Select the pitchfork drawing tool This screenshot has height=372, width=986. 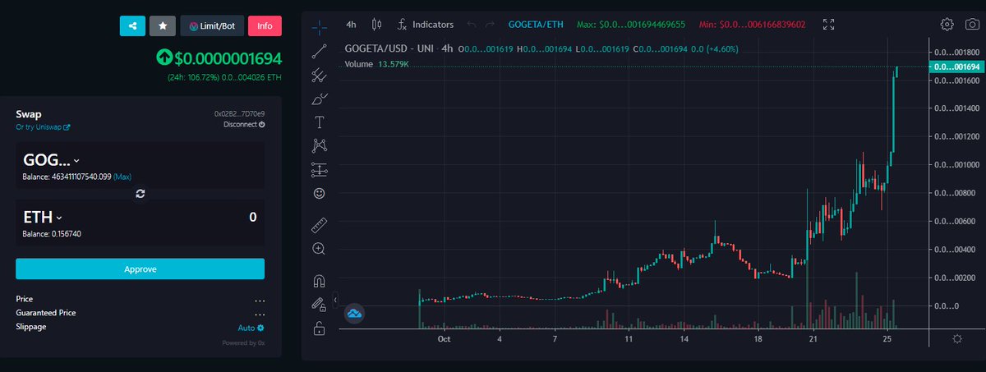coord(320,76)
